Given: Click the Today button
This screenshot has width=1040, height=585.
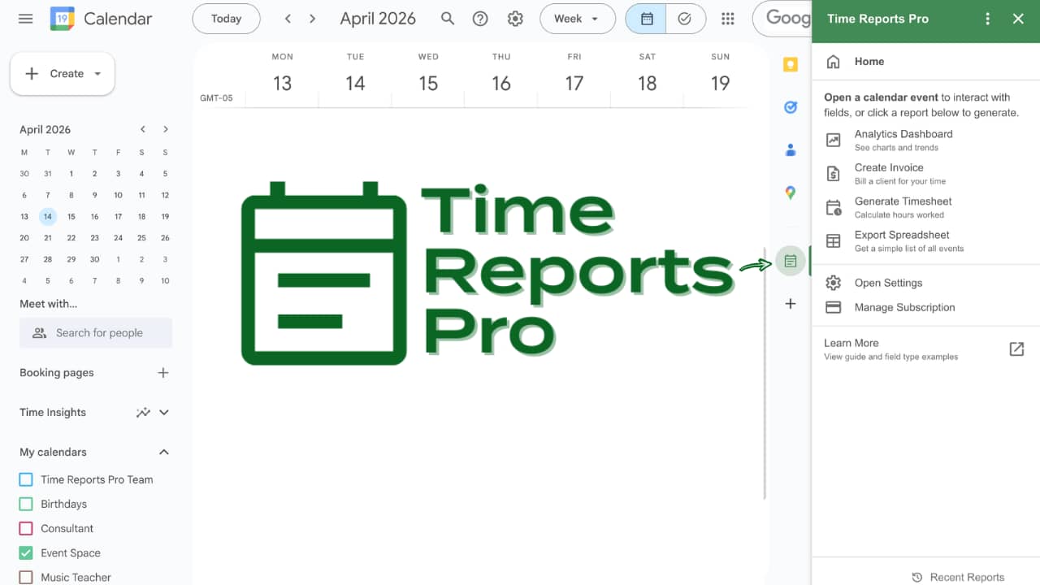Looking at the screenshot, I should (x=226, y=19).
